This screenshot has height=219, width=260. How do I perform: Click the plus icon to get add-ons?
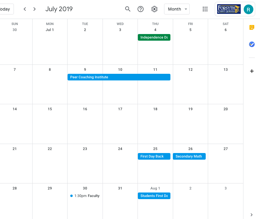coord(252,71)
